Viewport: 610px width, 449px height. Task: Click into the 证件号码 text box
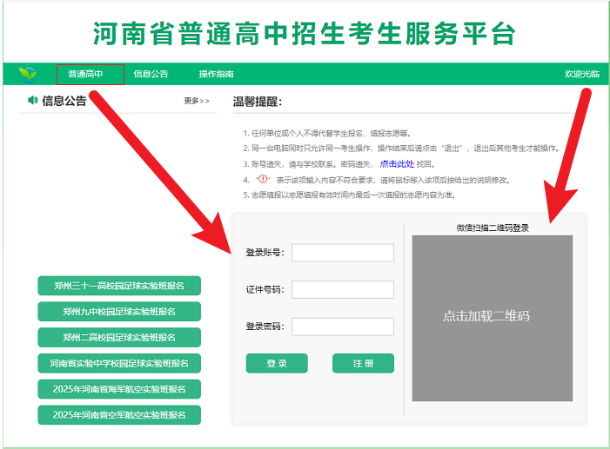(342, 290)
